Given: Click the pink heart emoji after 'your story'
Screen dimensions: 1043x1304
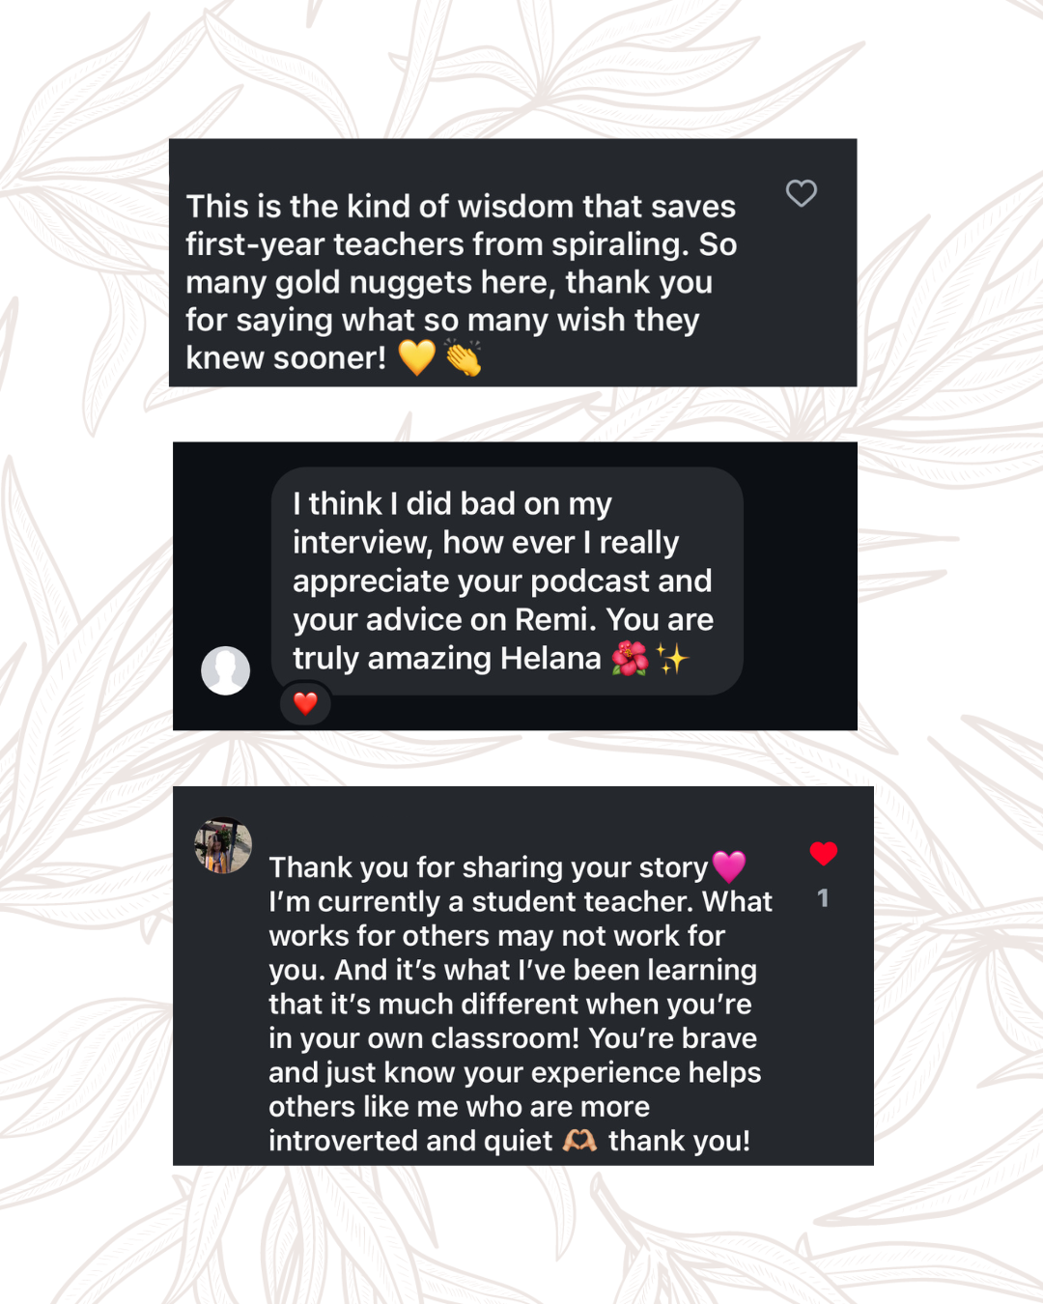Looking at the screenshot, I should 729,866.
